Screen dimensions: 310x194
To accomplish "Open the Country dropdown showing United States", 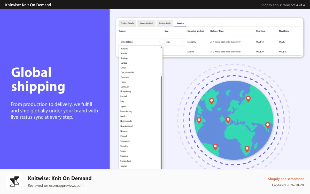I will (x=140, y=42).
